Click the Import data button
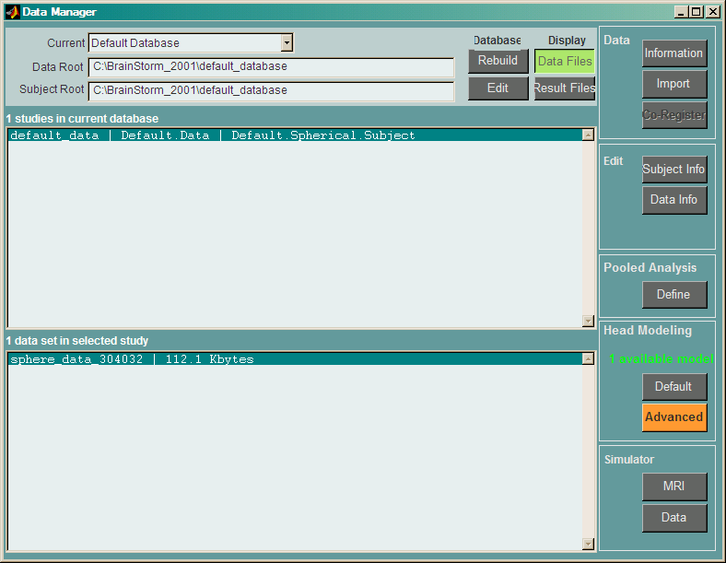Screen dimensions: 726x563 click(673, 84)
